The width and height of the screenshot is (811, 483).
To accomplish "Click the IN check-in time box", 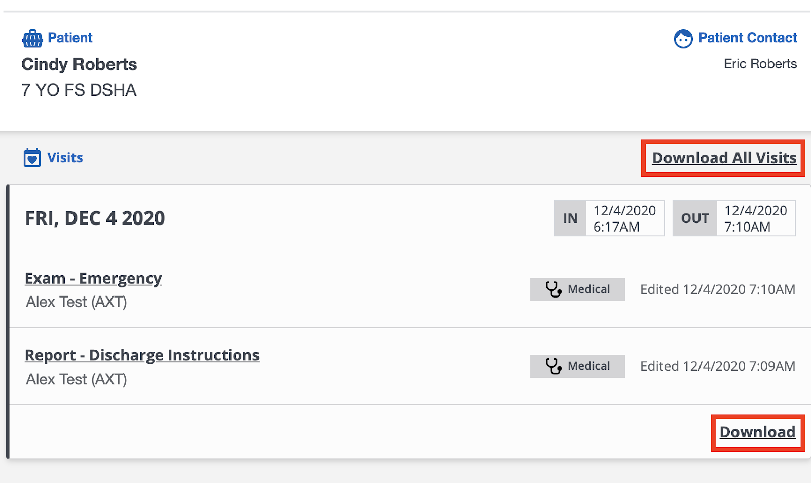I will [x=609, y=218].
